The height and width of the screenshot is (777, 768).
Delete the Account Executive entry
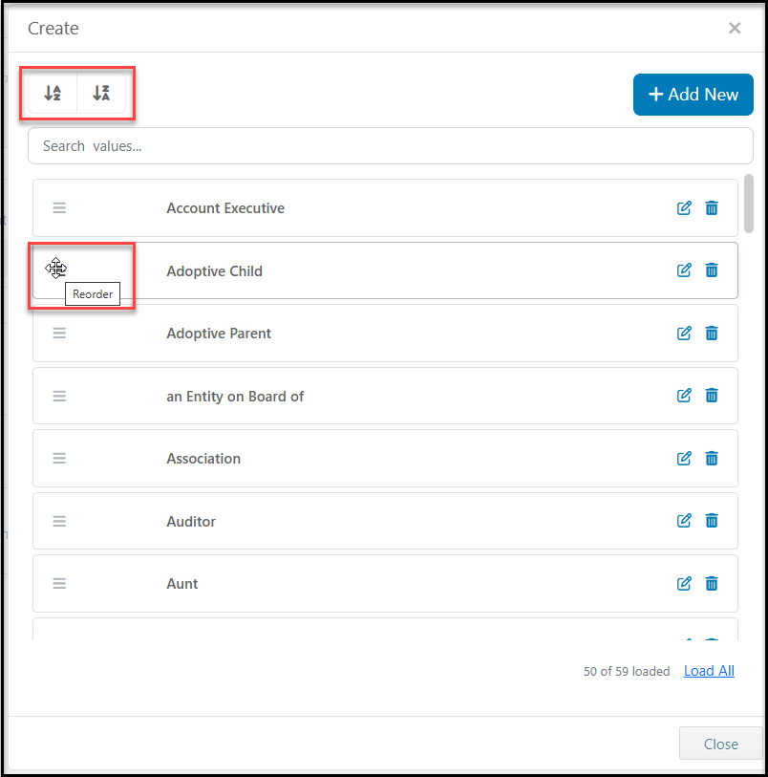(712, 208)
